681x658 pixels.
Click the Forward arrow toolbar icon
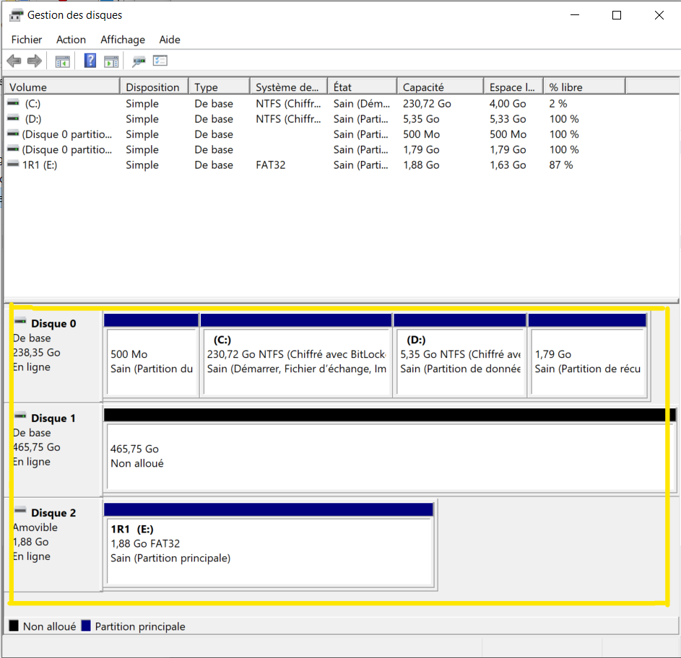[34, 61]
